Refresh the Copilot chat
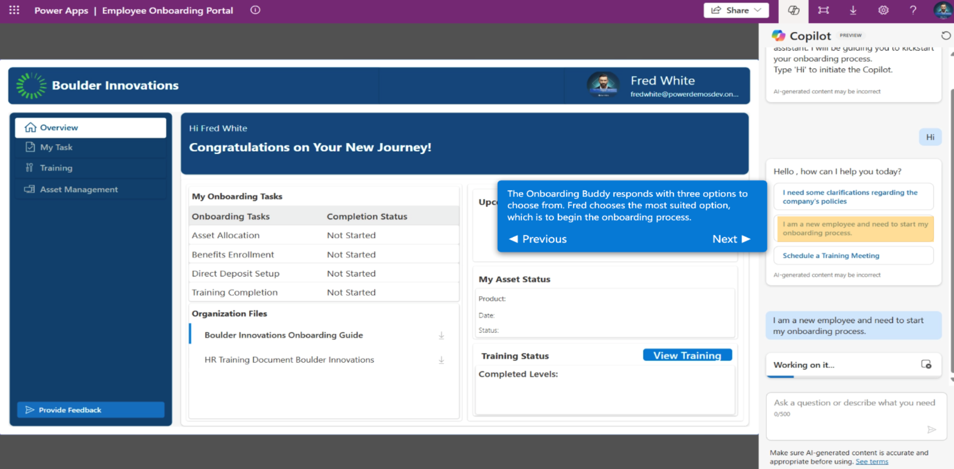 pos(945,35)
